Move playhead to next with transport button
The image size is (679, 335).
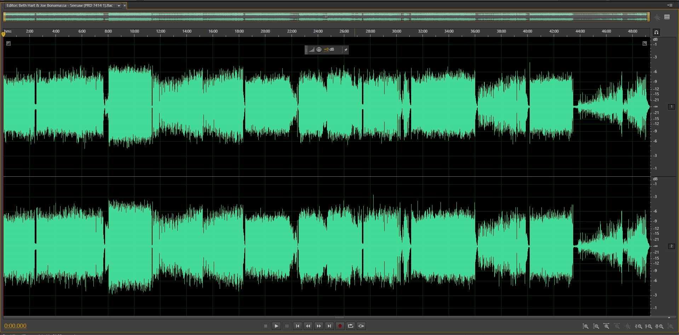[x=329, y=326]
